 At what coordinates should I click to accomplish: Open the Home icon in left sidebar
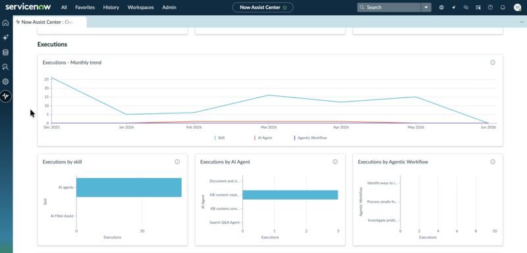coord(5,23)
